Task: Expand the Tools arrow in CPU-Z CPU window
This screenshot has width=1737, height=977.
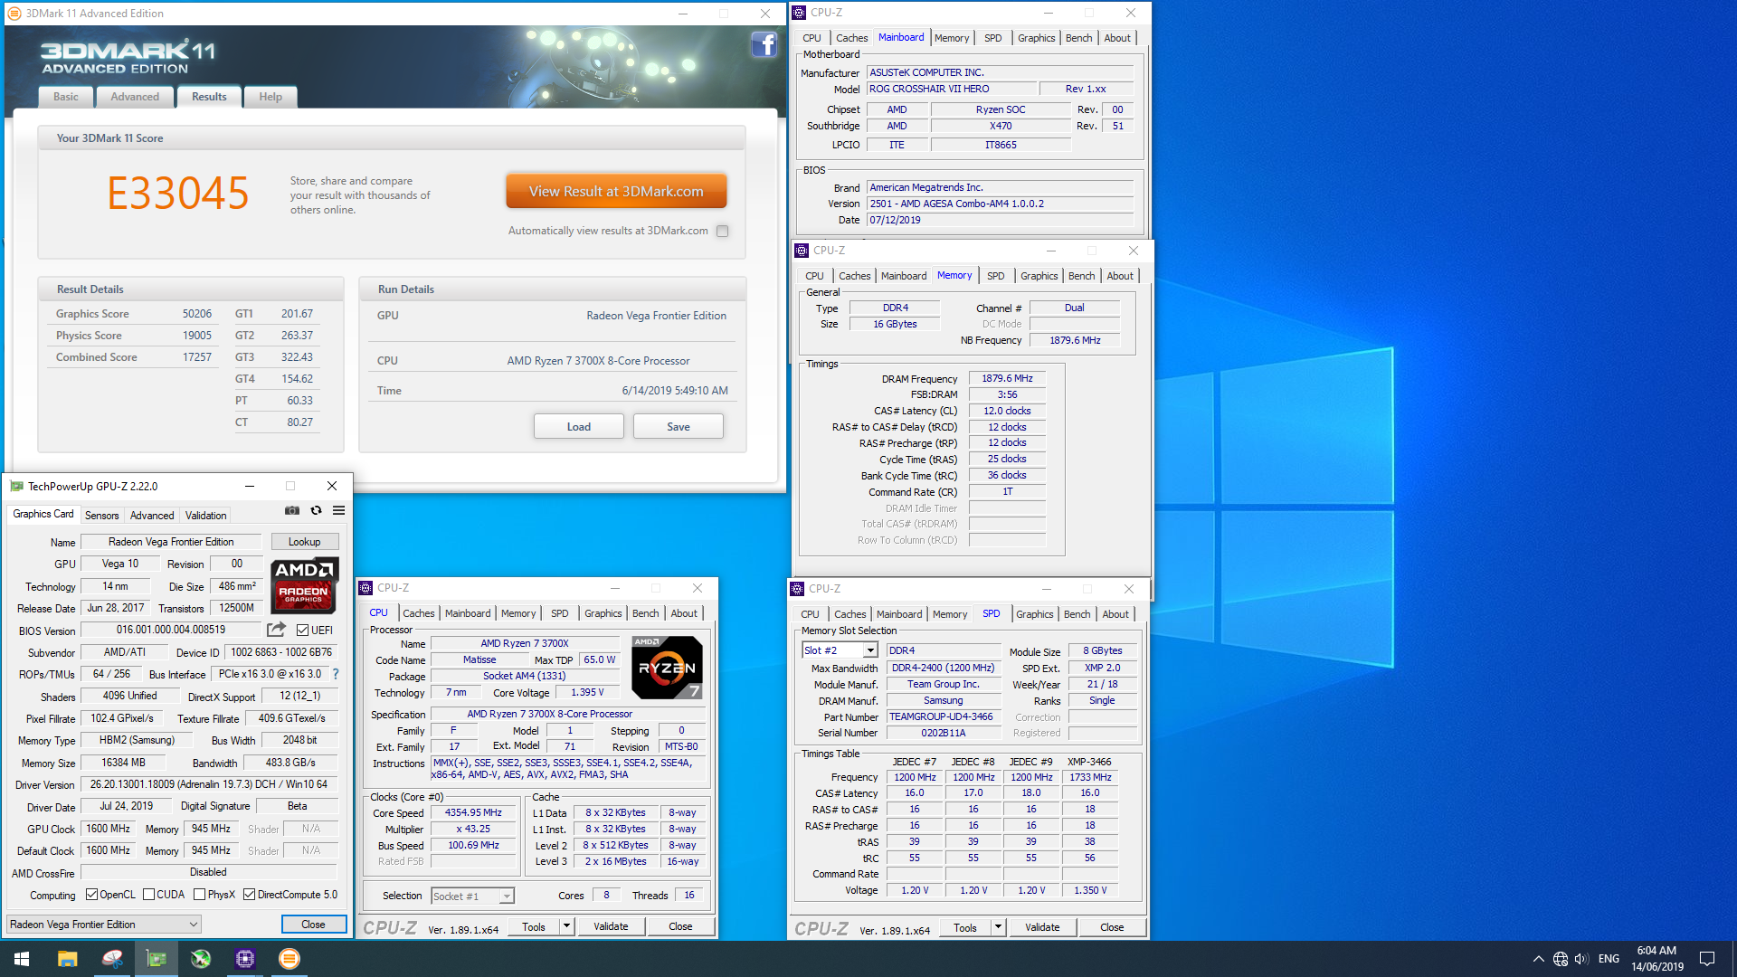Action: pos(566,926)
